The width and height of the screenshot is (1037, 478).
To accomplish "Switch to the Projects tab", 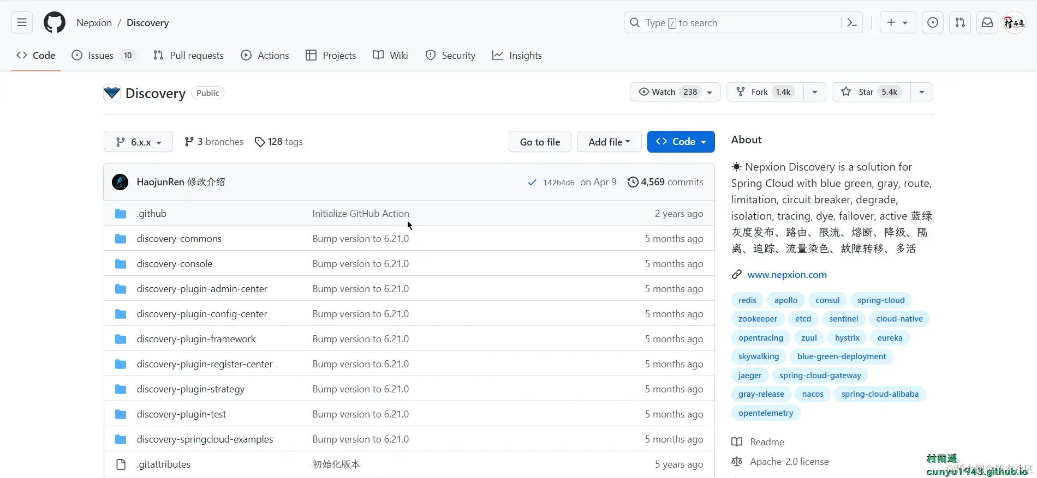I will [331, 56].
